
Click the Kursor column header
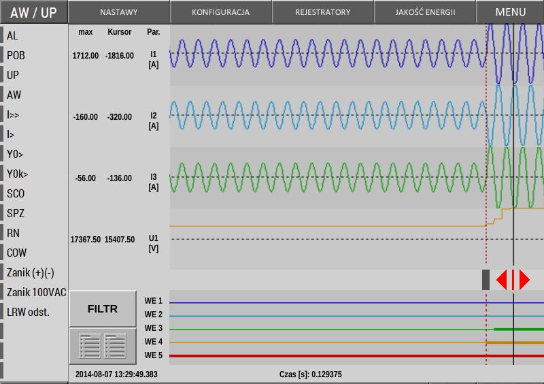pos(120,32)
